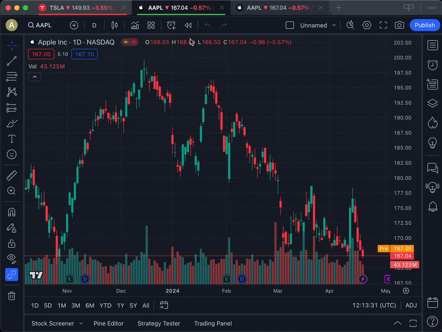Open the Trading Panel tab
Screen dimensions: 442x332
(x=213, y=324)
